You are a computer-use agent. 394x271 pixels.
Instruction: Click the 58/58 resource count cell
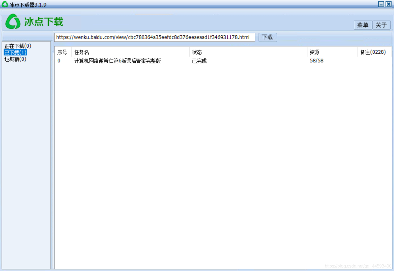(317, 61)
